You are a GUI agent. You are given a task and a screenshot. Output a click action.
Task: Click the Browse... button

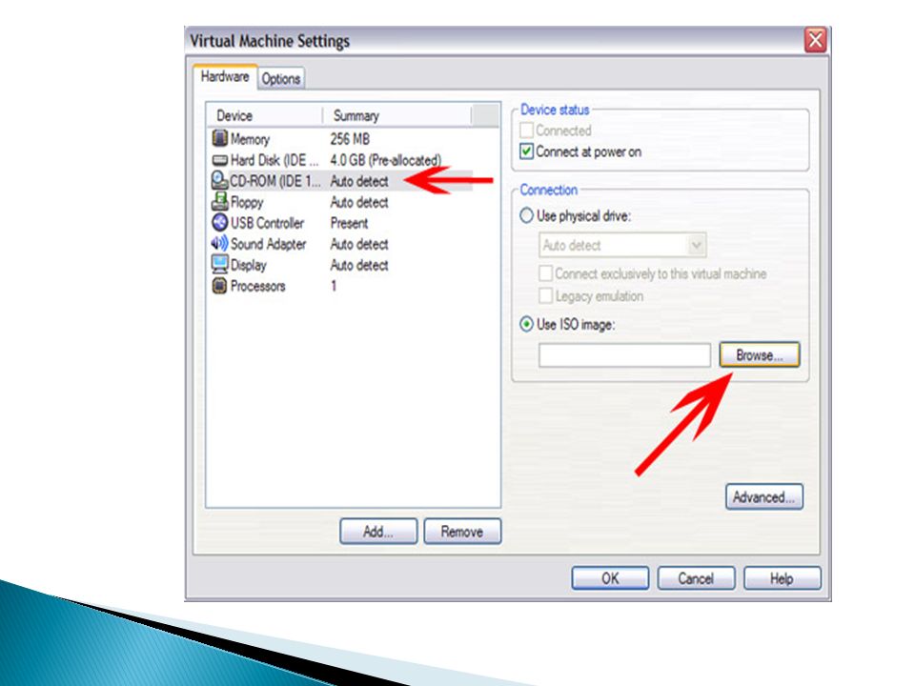(x=760, y=354)
